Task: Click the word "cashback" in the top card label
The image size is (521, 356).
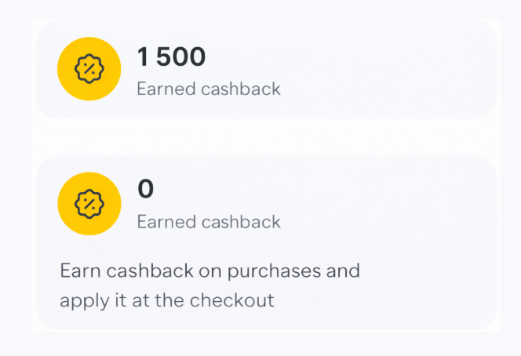Action: pyautogui.click(x=240, y=89)
